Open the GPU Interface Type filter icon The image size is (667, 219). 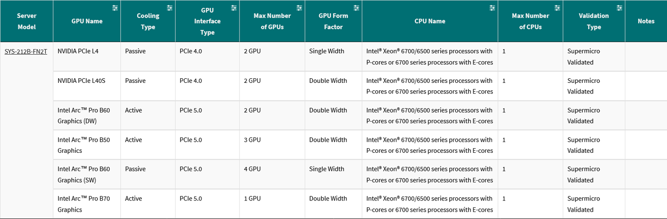pos(234,8)
